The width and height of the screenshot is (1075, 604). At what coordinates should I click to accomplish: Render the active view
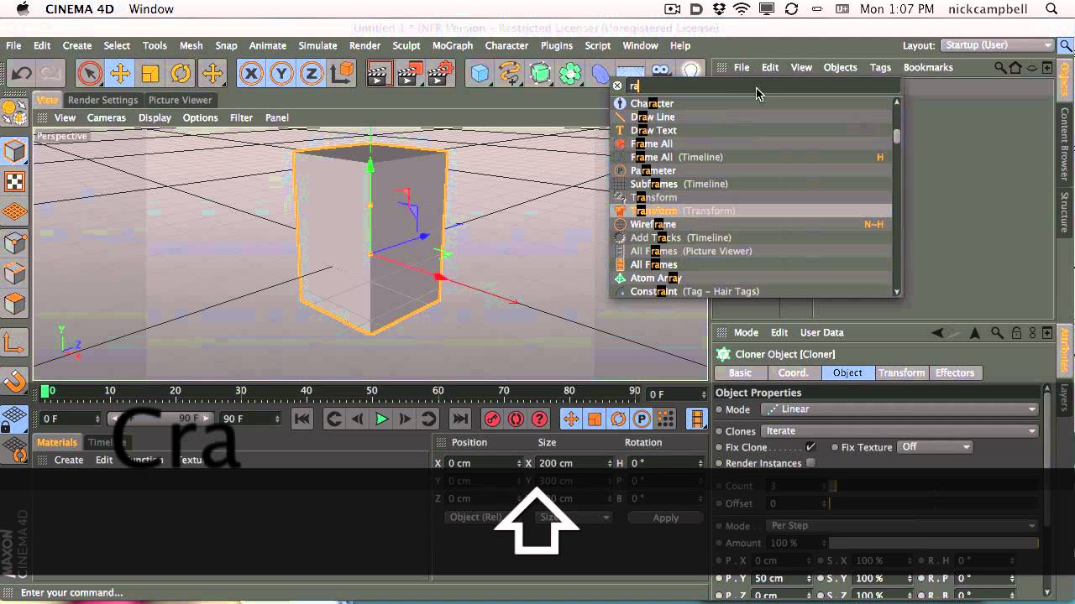tap(379, 74)
